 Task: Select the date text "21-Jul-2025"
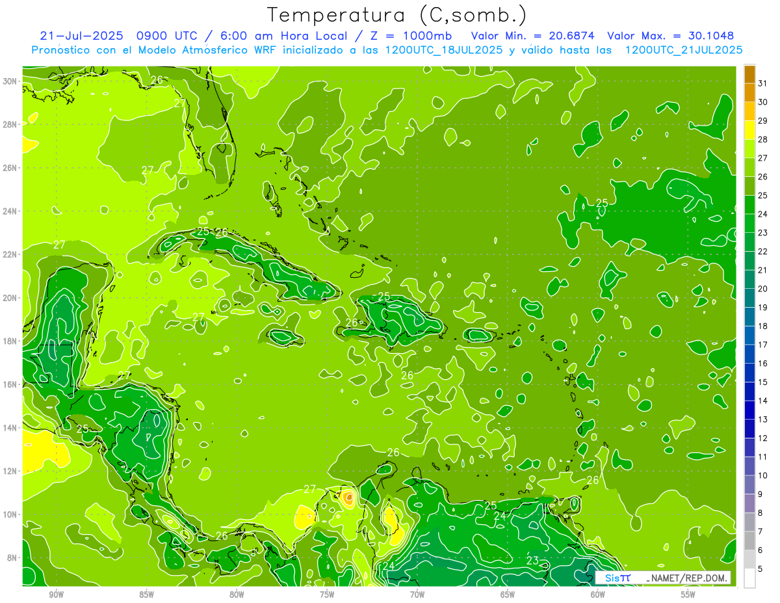pos(82,36)
